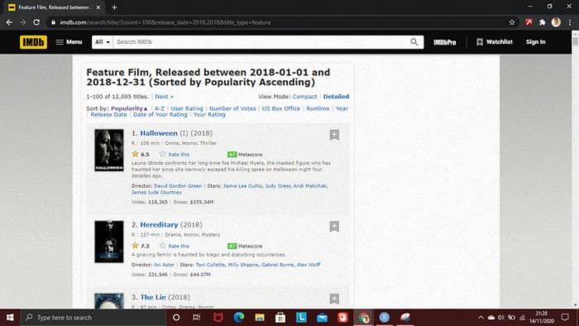Show hidden system tray icons
The image size is (579, 326).
click(481, 318)
